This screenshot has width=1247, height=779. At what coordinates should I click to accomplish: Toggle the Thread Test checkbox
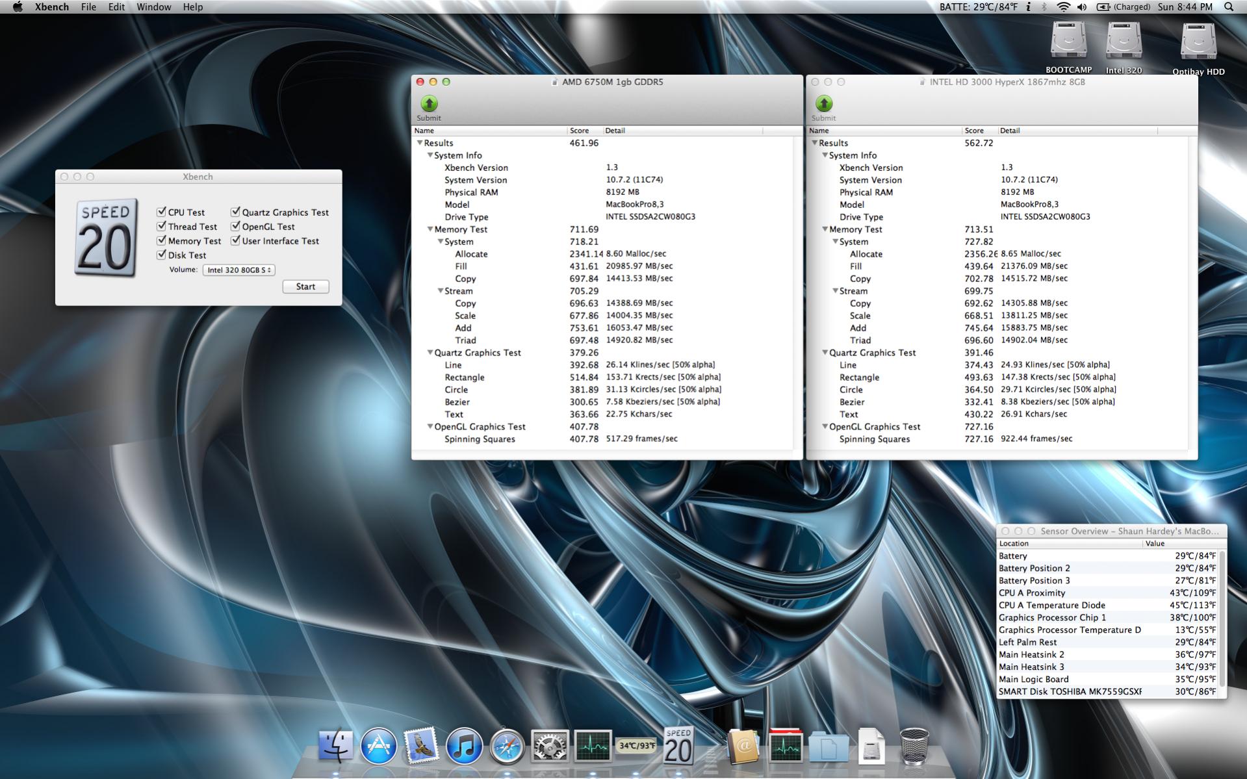(x=161, y=226)
